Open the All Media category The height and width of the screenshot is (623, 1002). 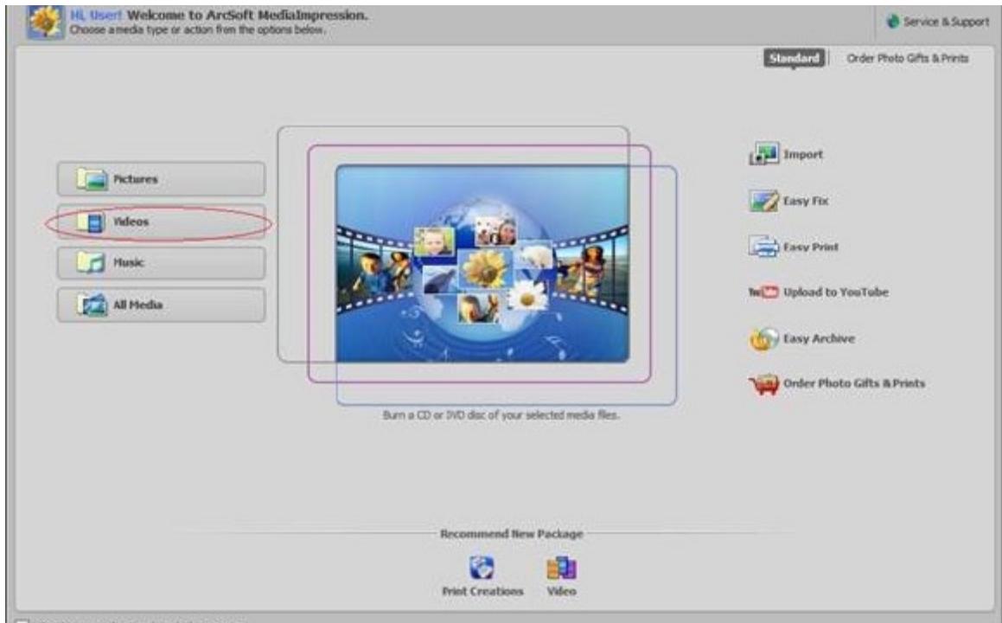pos(161,305)
